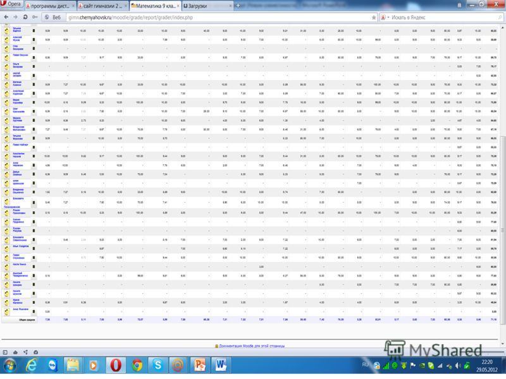Launch Google Chrome from the taskbar
The height and width of the screenshot is (379, 506).
click(x=137, y=366)
